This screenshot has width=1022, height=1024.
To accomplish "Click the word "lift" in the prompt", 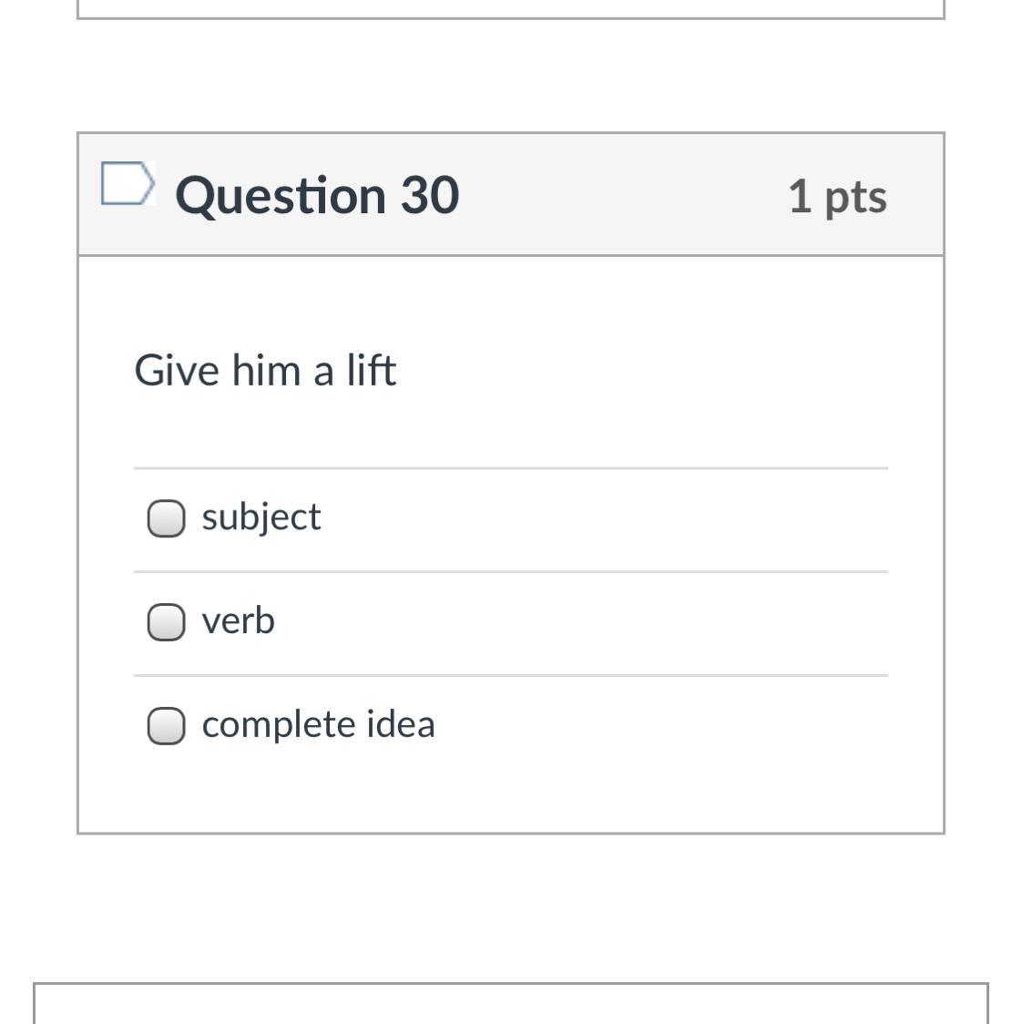I will pos(371,371).
